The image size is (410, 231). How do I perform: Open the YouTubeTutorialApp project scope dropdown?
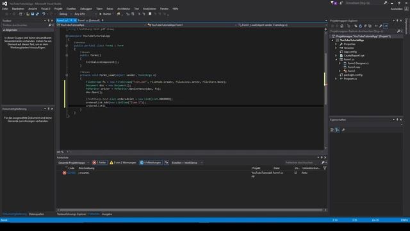(101, 25)
